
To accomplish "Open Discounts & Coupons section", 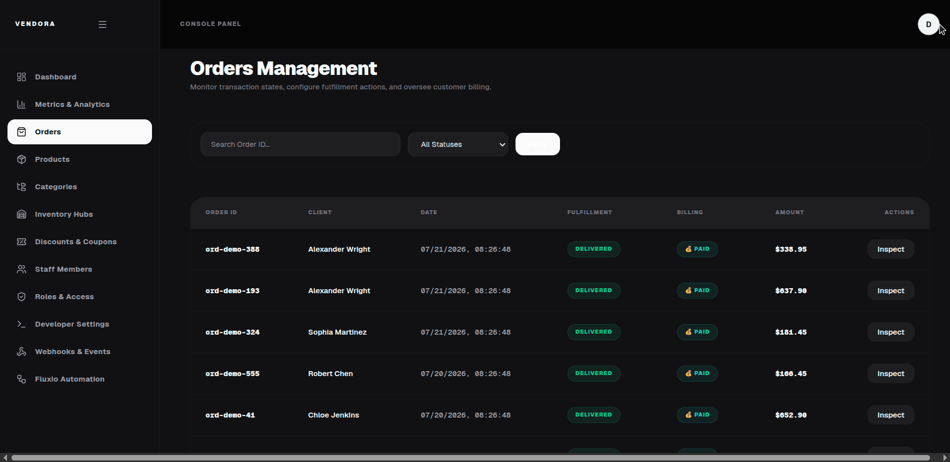I will pyautogui.click(x=80, y=242).
